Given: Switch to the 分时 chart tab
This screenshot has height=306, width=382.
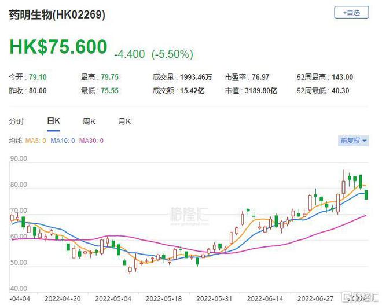Looking at the screenshot, I should (x=17, y=121).
